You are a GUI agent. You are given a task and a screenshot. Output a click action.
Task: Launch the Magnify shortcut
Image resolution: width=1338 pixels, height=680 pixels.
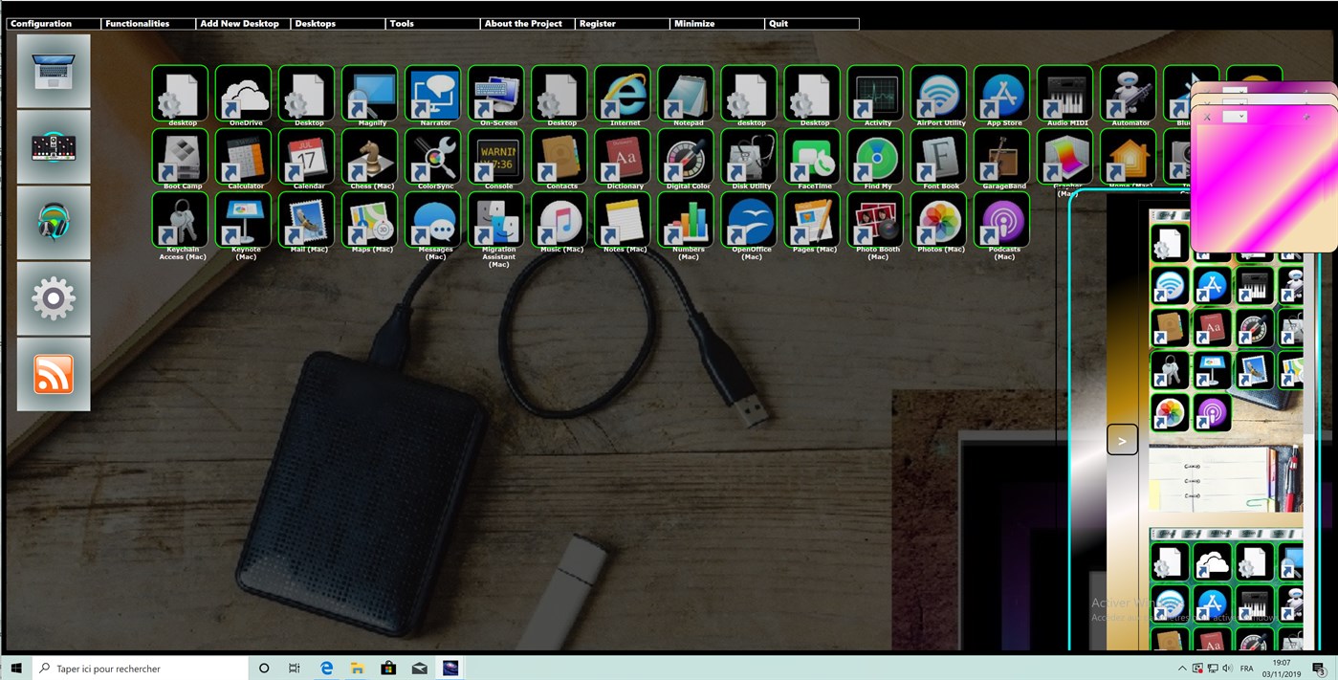click(371, 93)
